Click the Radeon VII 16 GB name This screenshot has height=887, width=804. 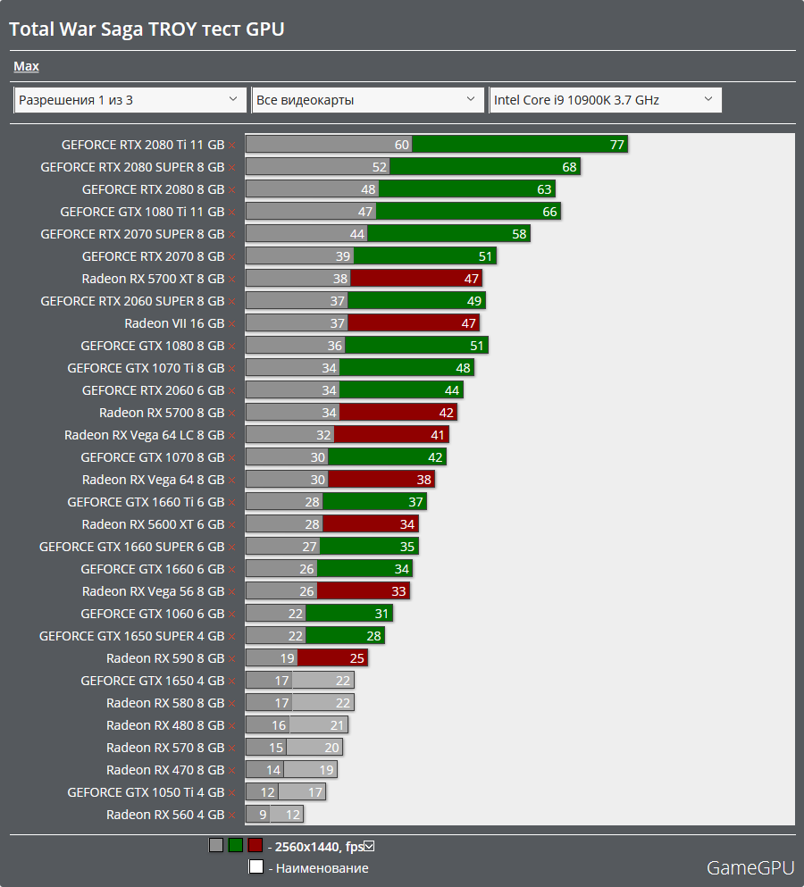(174, 323)
